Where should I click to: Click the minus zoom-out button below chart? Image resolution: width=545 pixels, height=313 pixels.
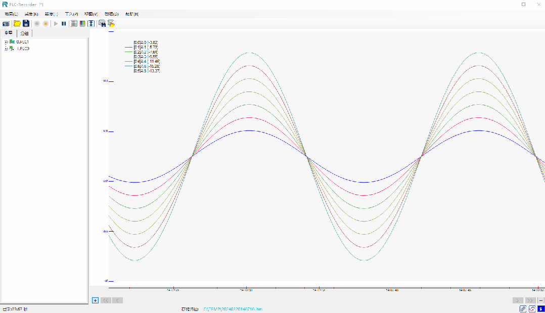540,300
